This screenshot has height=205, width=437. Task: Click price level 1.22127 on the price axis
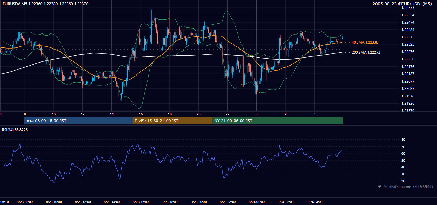click(x=408, y=74)
